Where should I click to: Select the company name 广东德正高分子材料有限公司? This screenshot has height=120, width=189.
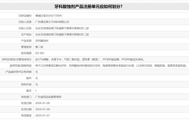pos(52,22)
